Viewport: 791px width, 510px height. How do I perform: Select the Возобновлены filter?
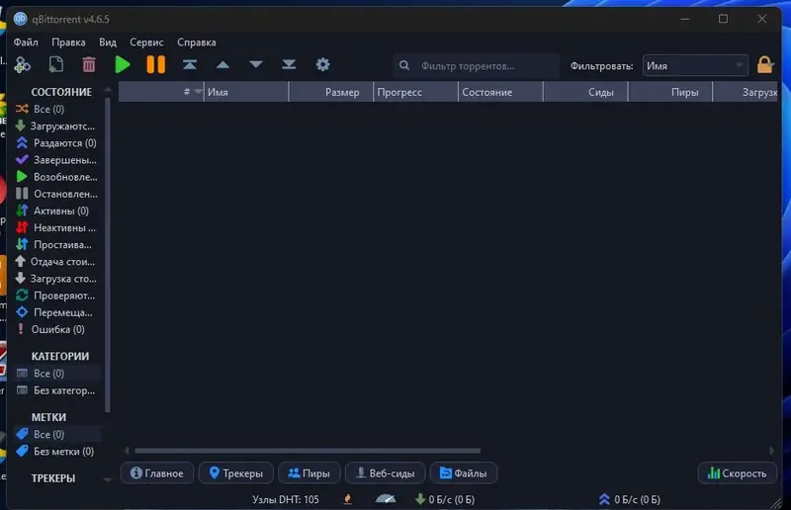click(57, 177)
